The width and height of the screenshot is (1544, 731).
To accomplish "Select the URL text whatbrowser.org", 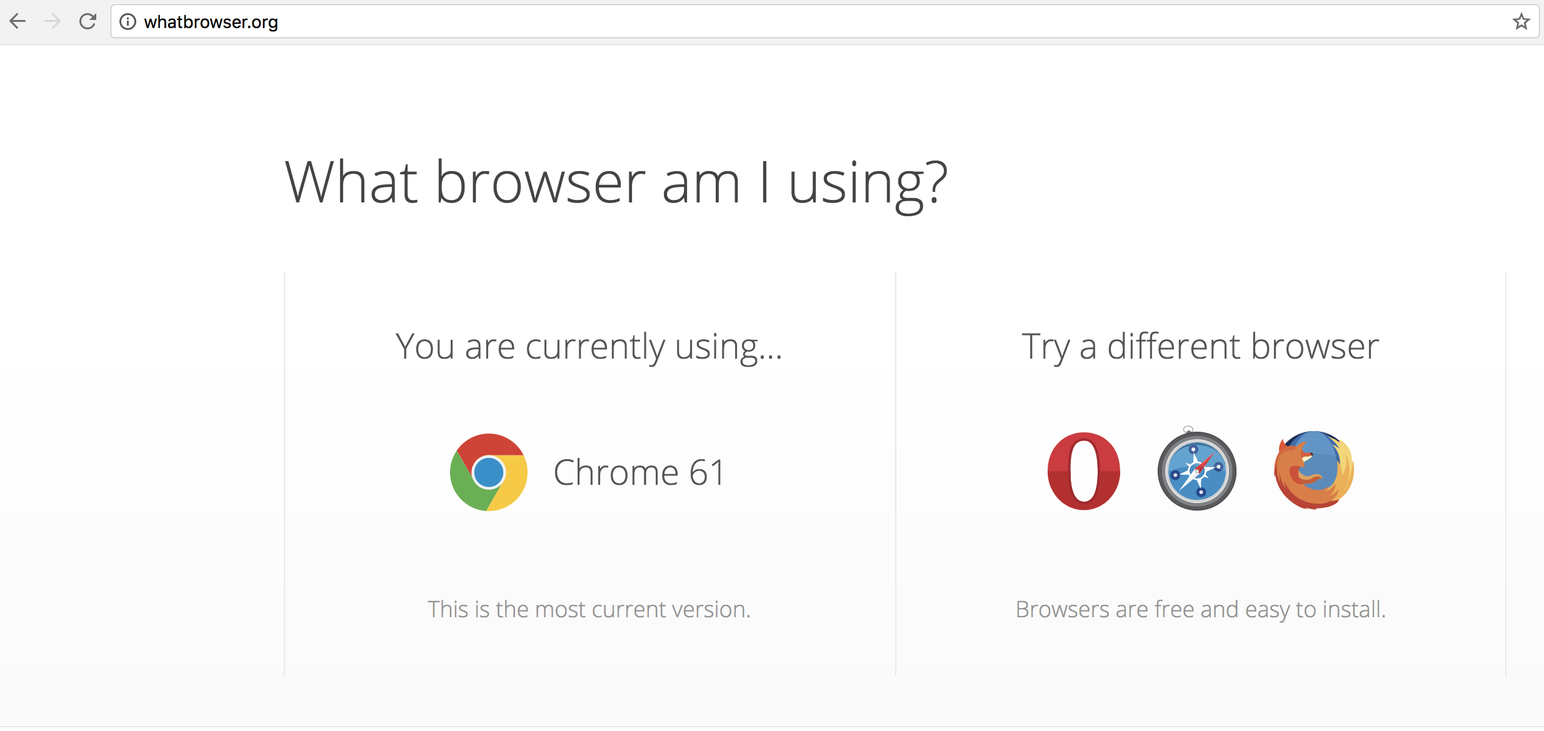I will [211, 22].
